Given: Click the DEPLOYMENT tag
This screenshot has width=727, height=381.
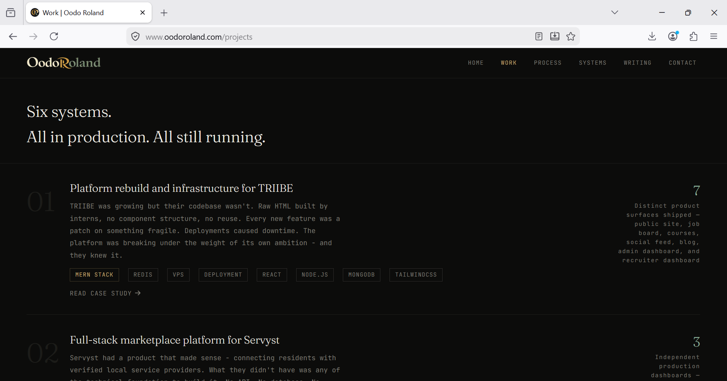Looking at the screenshot, I should click(x=223, y=275).
